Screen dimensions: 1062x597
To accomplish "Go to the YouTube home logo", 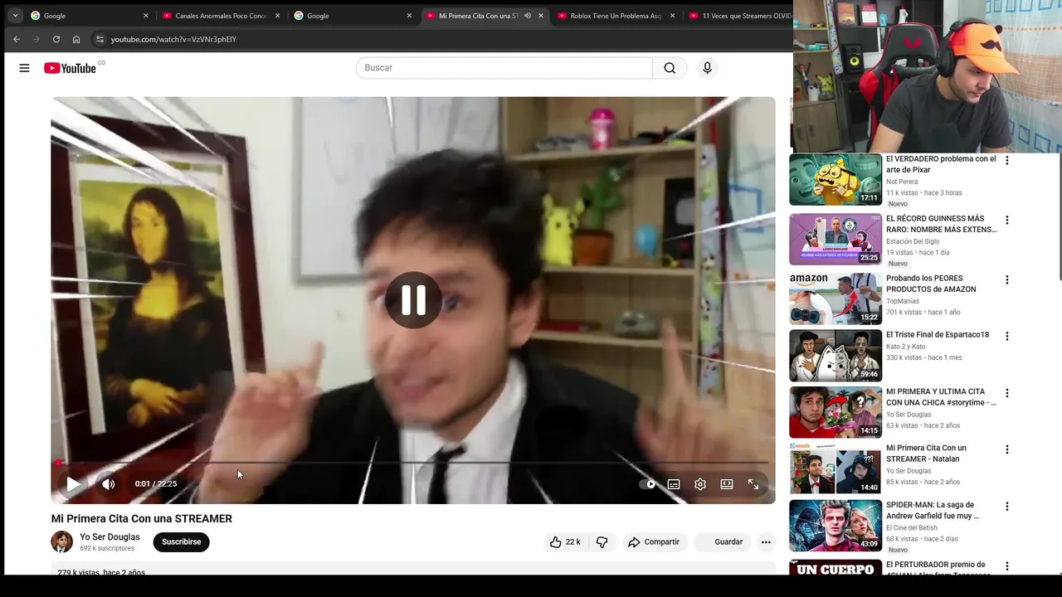I will pyautogui.click(x=71, y=68).
